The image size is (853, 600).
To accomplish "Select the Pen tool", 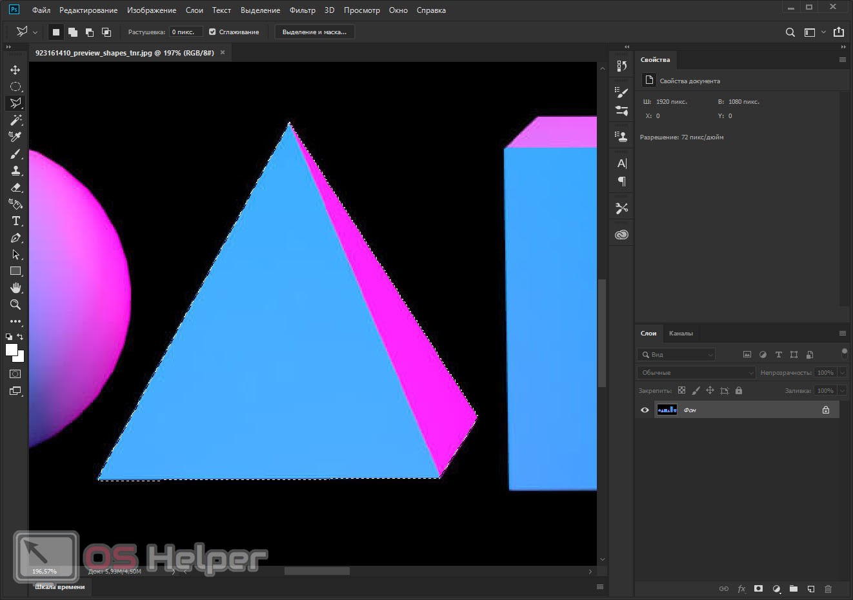I will (15, 237).
